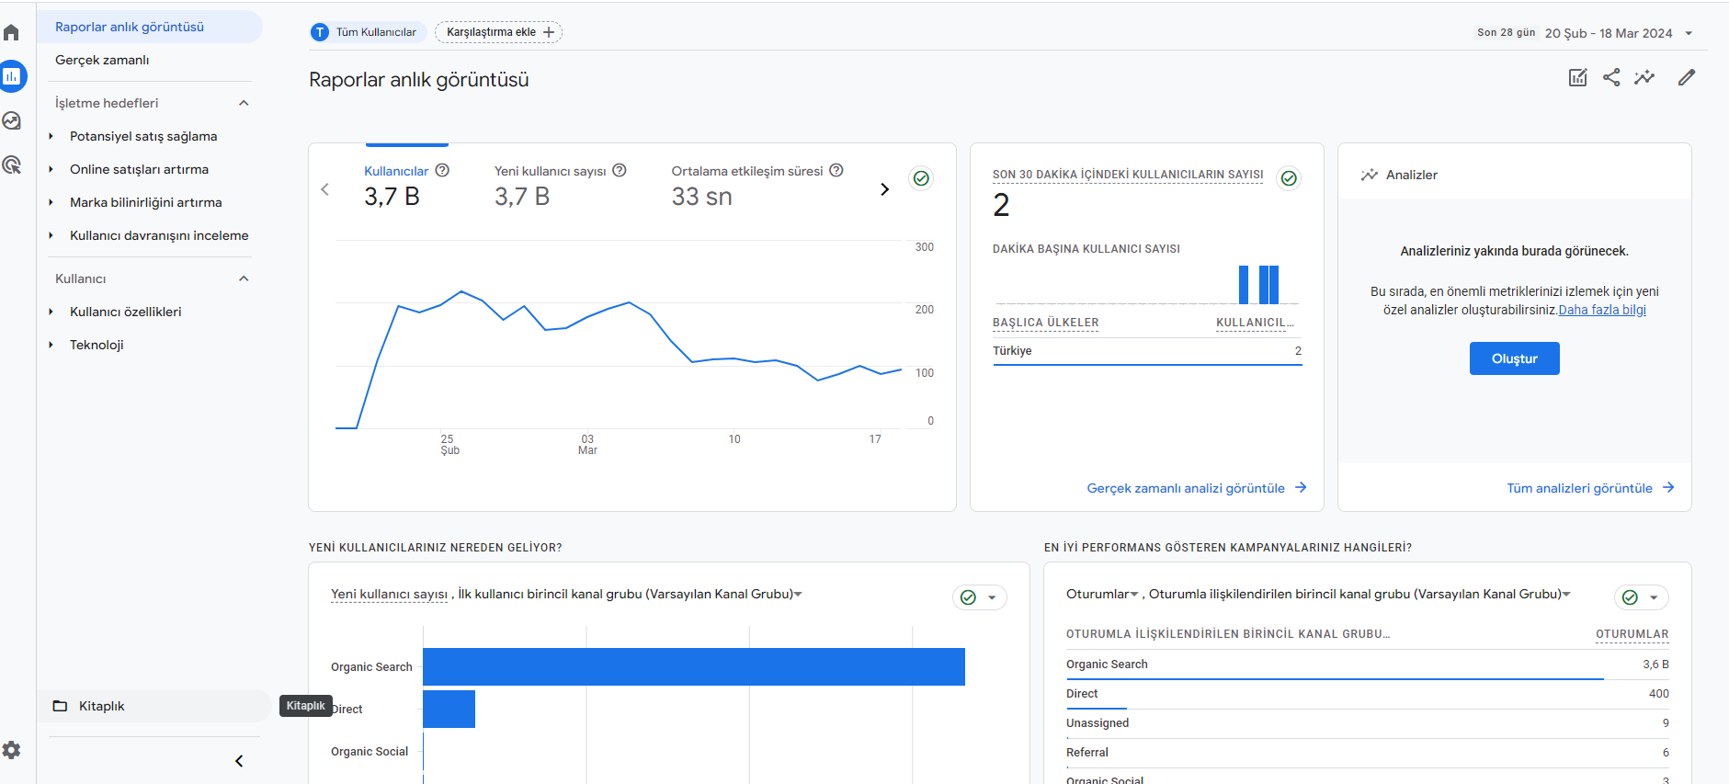Click the edit comparisons chart icon

[x=1577, y=78]
